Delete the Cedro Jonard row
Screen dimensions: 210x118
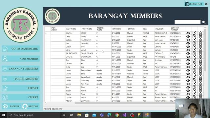point(200,36)
